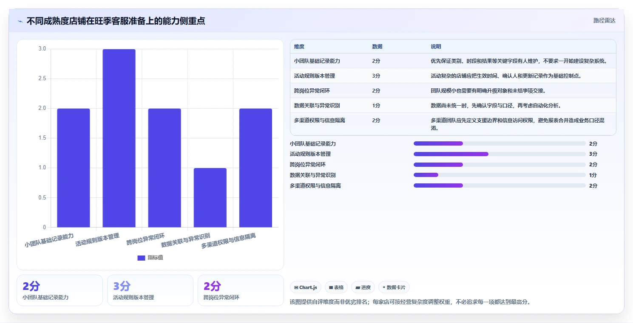
Task: Click 活动规则版本管理 in the table's 维度 column
Action: (x=315, y=76)
